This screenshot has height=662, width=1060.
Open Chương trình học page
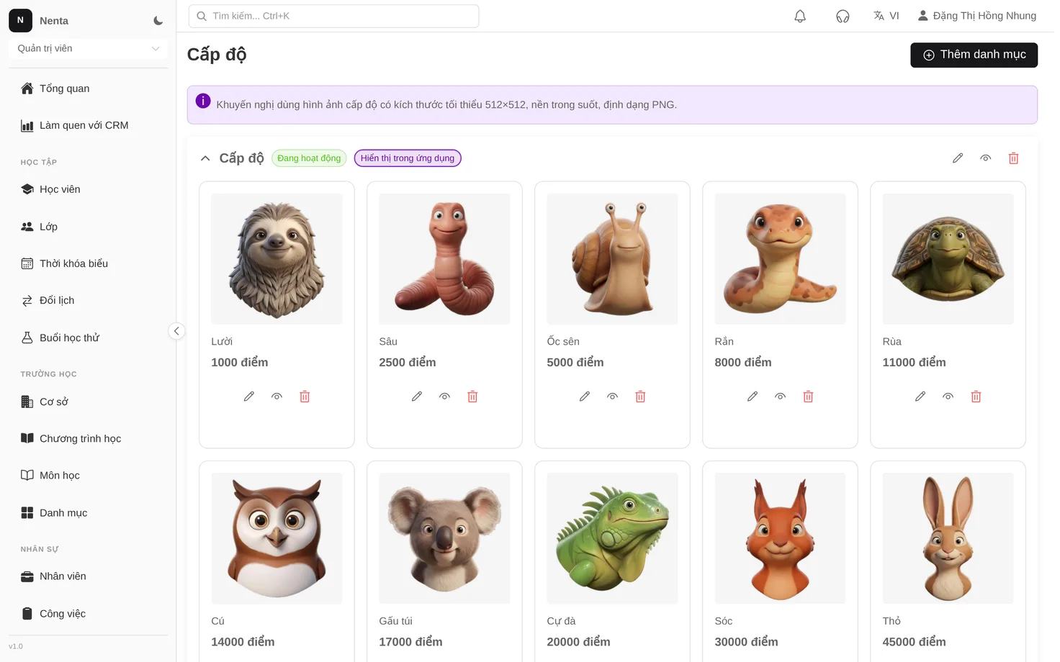click(88, 438)
